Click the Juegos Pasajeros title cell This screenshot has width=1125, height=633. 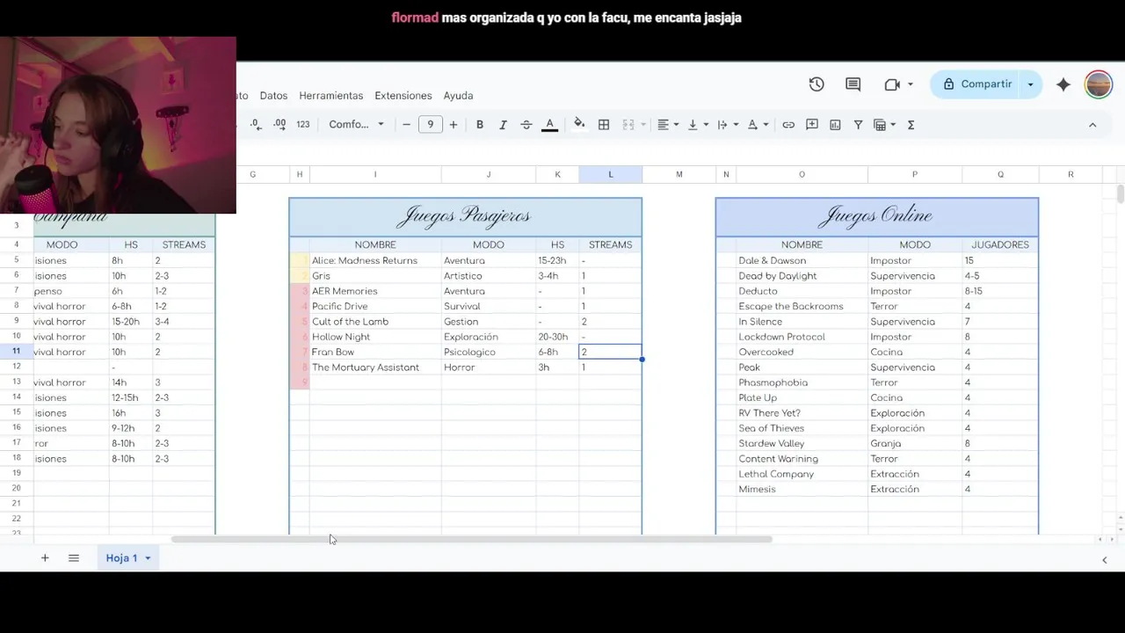tap(465, 216)
